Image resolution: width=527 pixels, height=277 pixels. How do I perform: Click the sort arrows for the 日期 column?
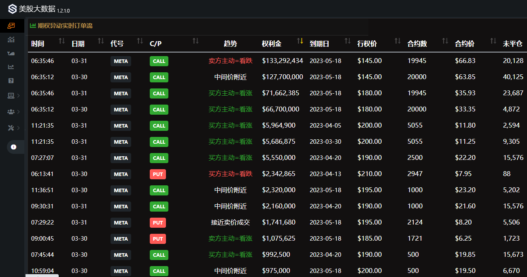(101, 41)
